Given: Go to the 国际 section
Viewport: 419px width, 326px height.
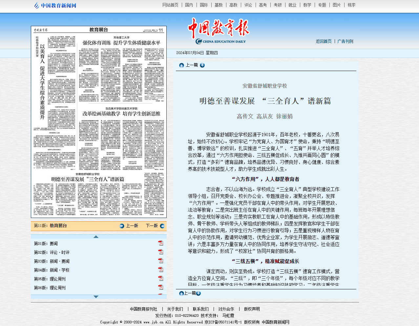Looking at the screenshot, I should coord(204,5).
